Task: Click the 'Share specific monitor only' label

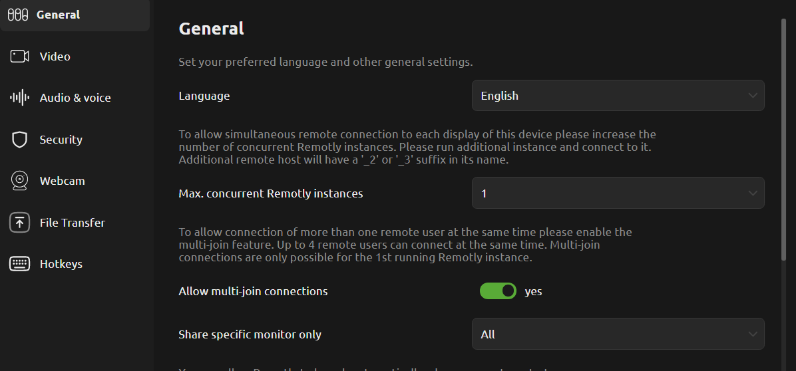Action: click(x=250, y=334)
